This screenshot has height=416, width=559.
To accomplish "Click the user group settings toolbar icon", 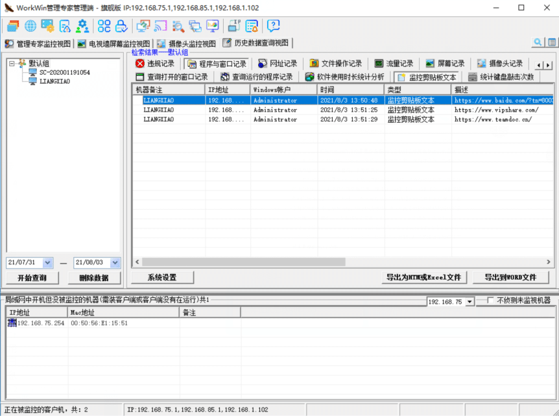I will pos(82,26).
